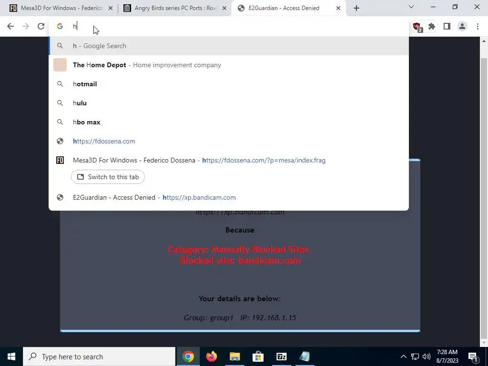Open the Windows Start menu
This screenshot has width=488, height=366.
tap(11, 356)
